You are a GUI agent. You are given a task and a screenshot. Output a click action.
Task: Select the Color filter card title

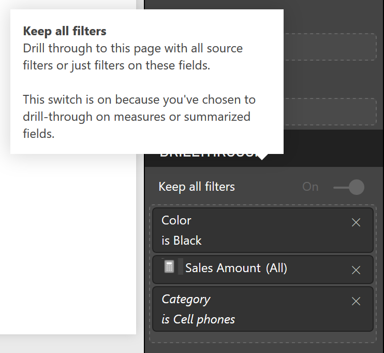[x=176, y=220]
